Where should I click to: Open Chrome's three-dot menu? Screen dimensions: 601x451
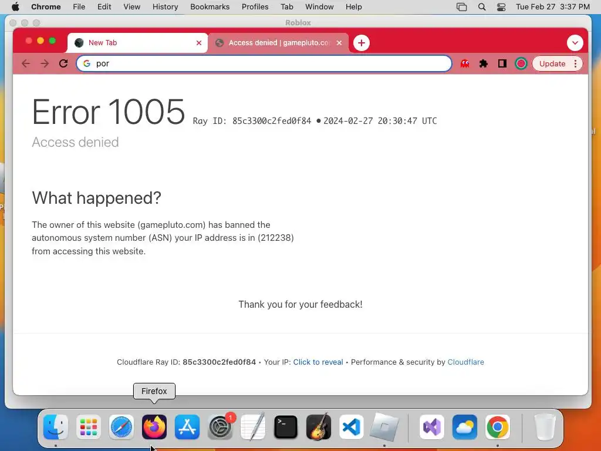575,63
